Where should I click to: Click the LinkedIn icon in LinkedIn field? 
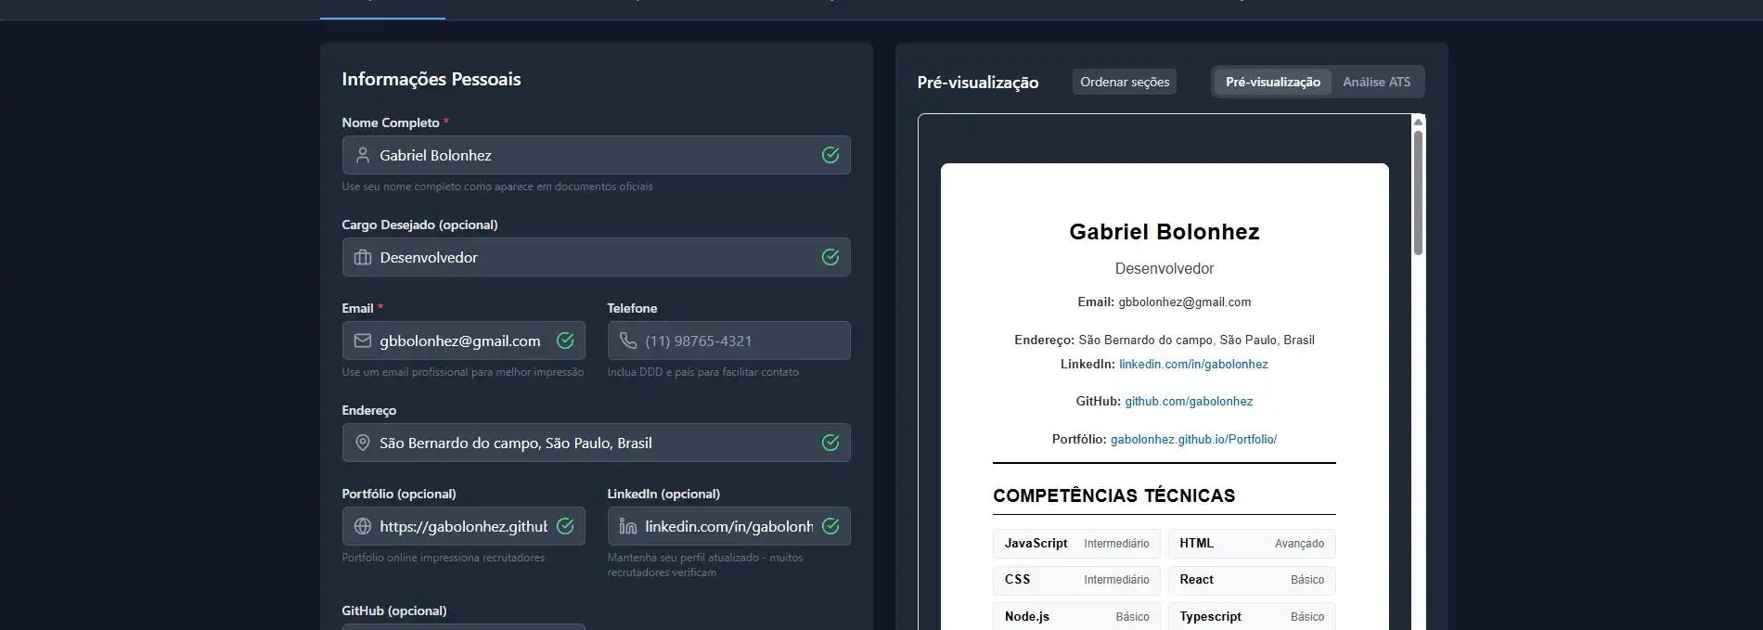pyautogui.click(x=628, y=526)
